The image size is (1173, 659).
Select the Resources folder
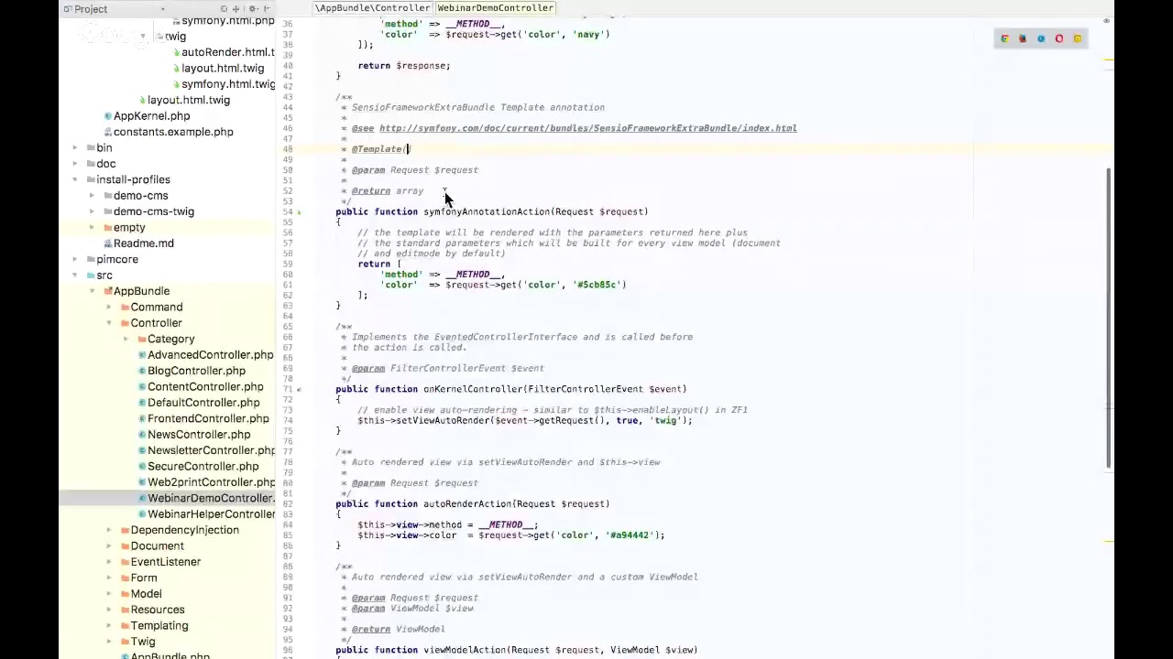coord(158,610)
